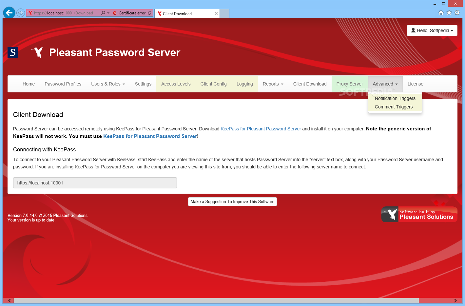This screenshot has height=306, width=465.
Task: Select Client Download nav item
Action: 310,84
